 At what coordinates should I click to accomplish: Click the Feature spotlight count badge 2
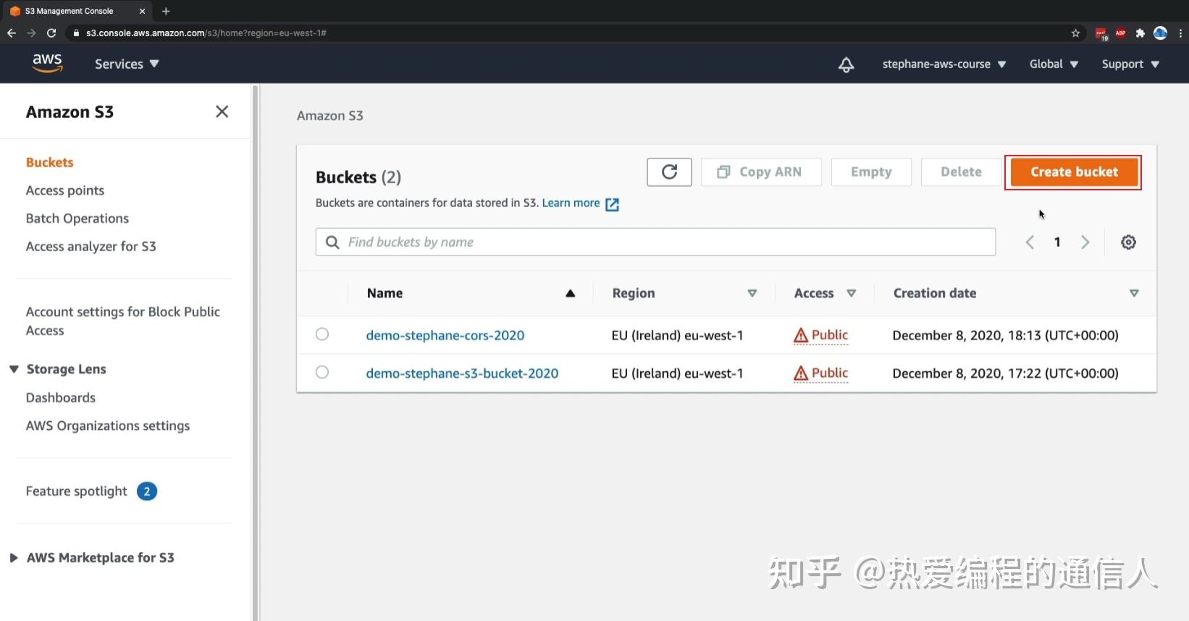tap(147, 491)
